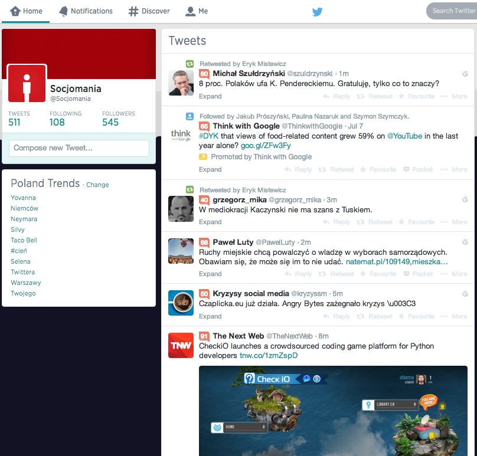The height and width of the screenshot is (456, 477).
Task: Open the Discover tab
Action: (x=149, y=11)
